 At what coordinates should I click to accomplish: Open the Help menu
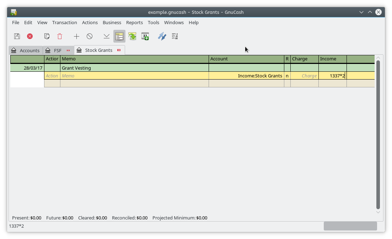pos(193,22)
